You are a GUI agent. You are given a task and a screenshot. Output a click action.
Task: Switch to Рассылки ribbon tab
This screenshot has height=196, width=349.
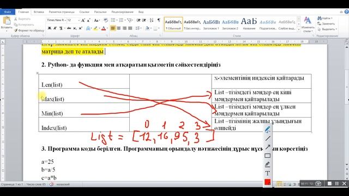[x=100, y=12]
